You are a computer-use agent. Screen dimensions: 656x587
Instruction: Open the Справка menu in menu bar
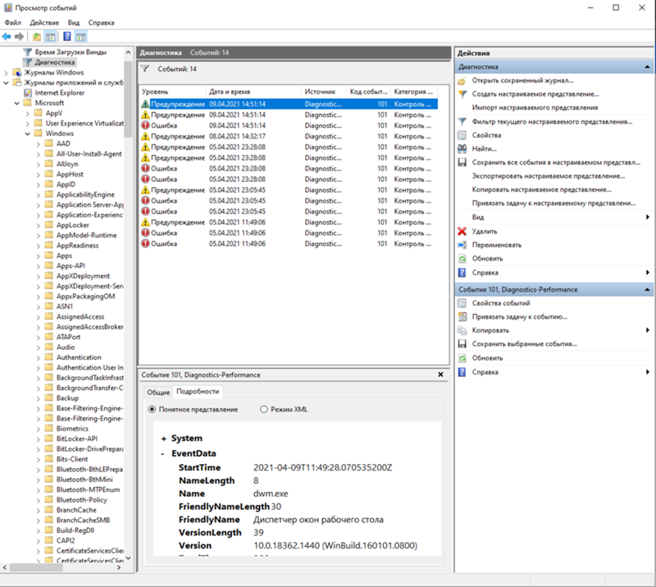101,23
